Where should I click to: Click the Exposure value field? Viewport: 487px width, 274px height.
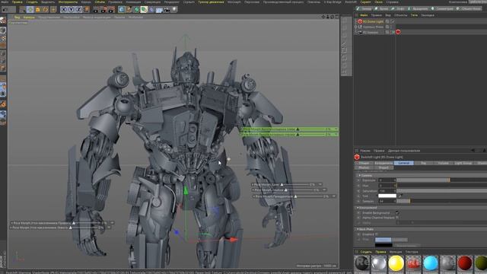pos(387,180)
